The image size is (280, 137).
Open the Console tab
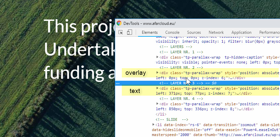click(x=172, y=32)
